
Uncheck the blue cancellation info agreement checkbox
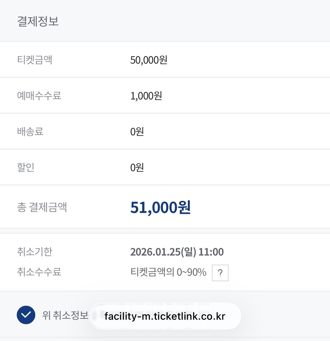tap(26, 315)
